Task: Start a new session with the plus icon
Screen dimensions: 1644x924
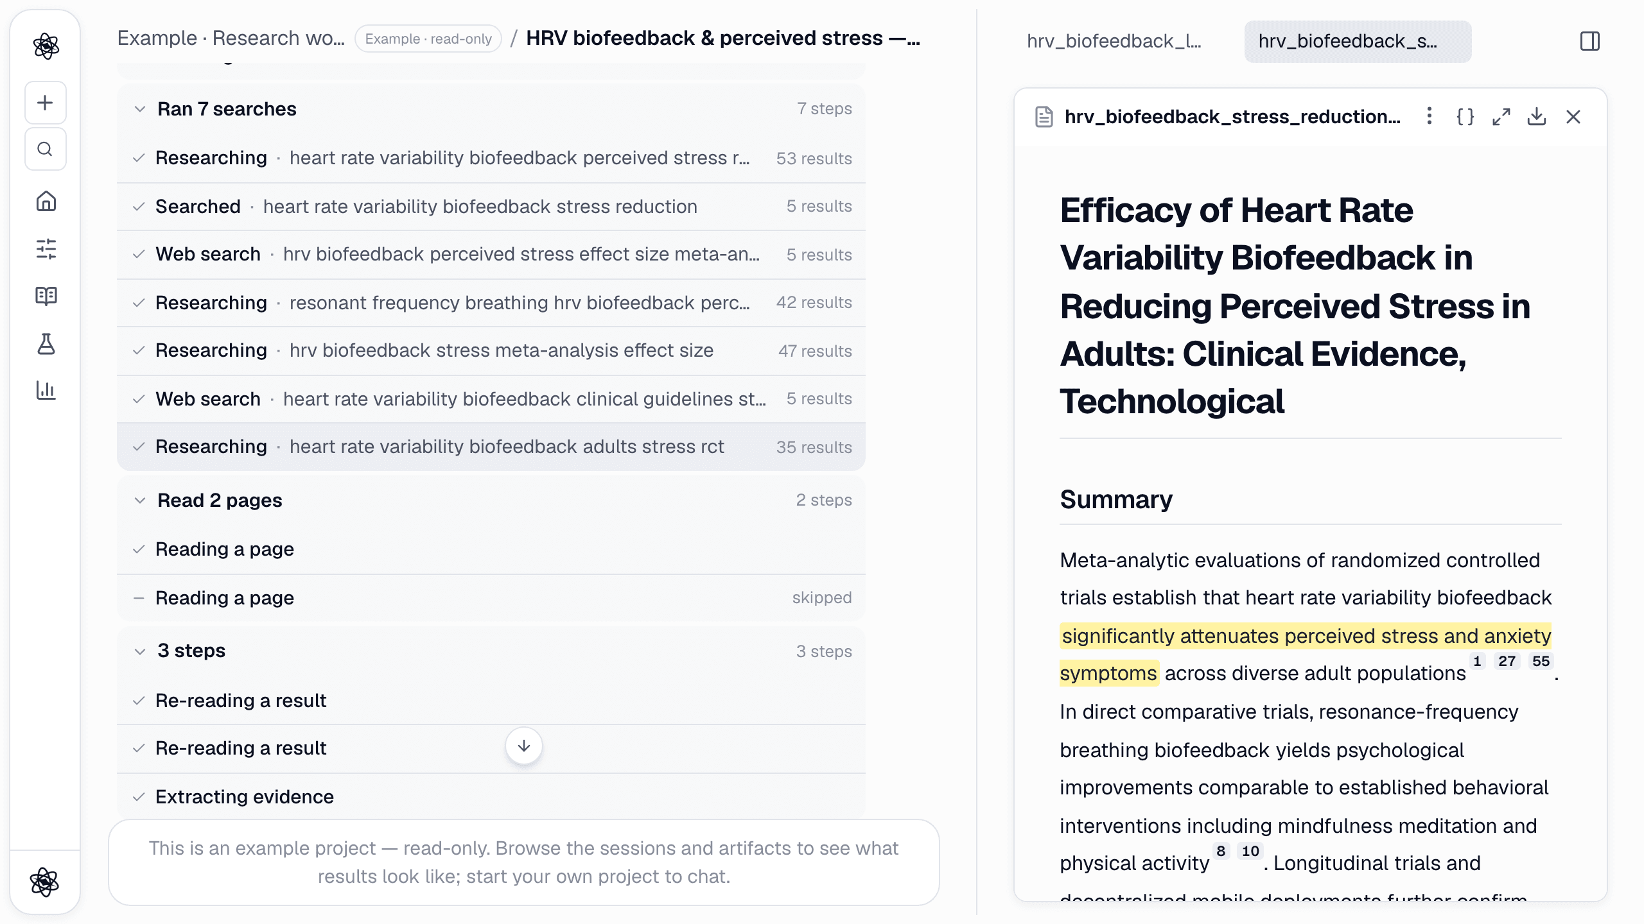Action: 45,103
